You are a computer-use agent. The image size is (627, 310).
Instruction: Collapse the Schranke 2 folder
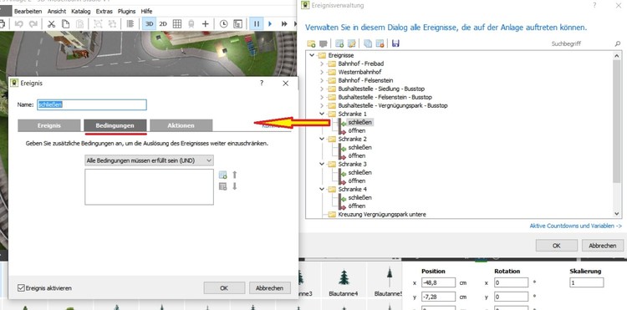coord(322,139)
